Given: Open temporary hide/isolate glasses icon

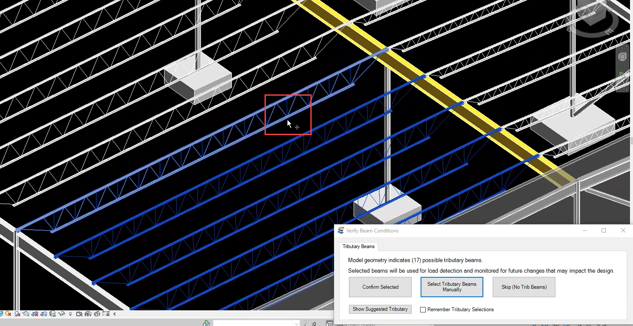Looking at the screenshot, I should click(61, 314).
